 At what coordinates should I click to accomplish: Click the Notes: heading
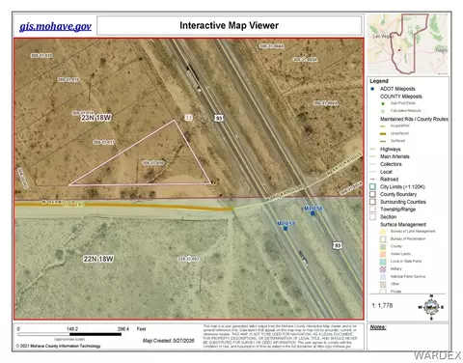tap(378, 327)
